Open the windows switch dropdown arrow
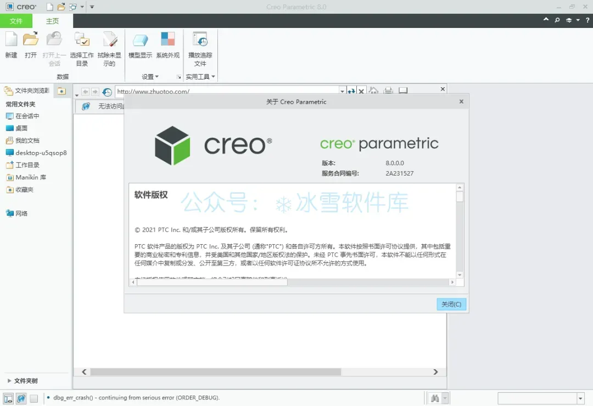The height and width of the screenshot is (406, 593). coord(82,7)
